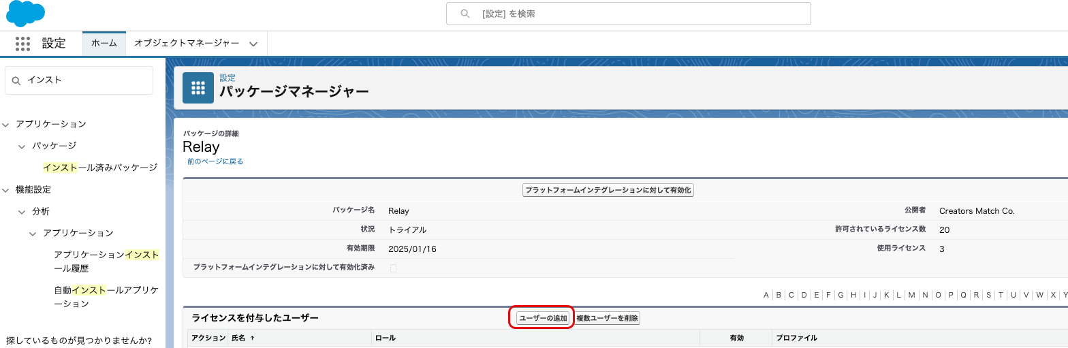Click the allowed license count 20
This screenshot has height=348, width=1068.
(x=944, y=230)
